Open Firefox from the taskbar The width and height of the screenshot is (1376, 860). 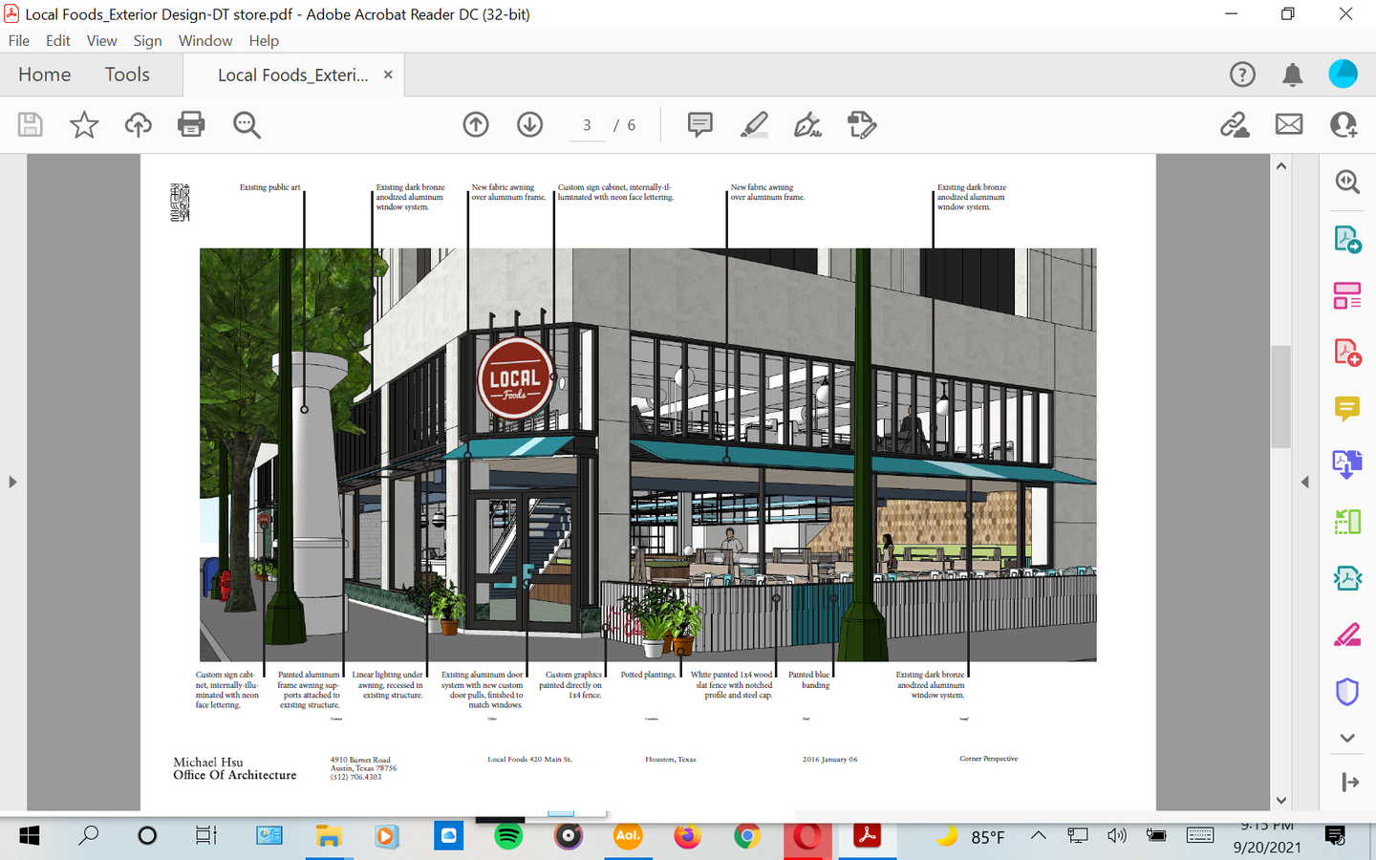687,836
